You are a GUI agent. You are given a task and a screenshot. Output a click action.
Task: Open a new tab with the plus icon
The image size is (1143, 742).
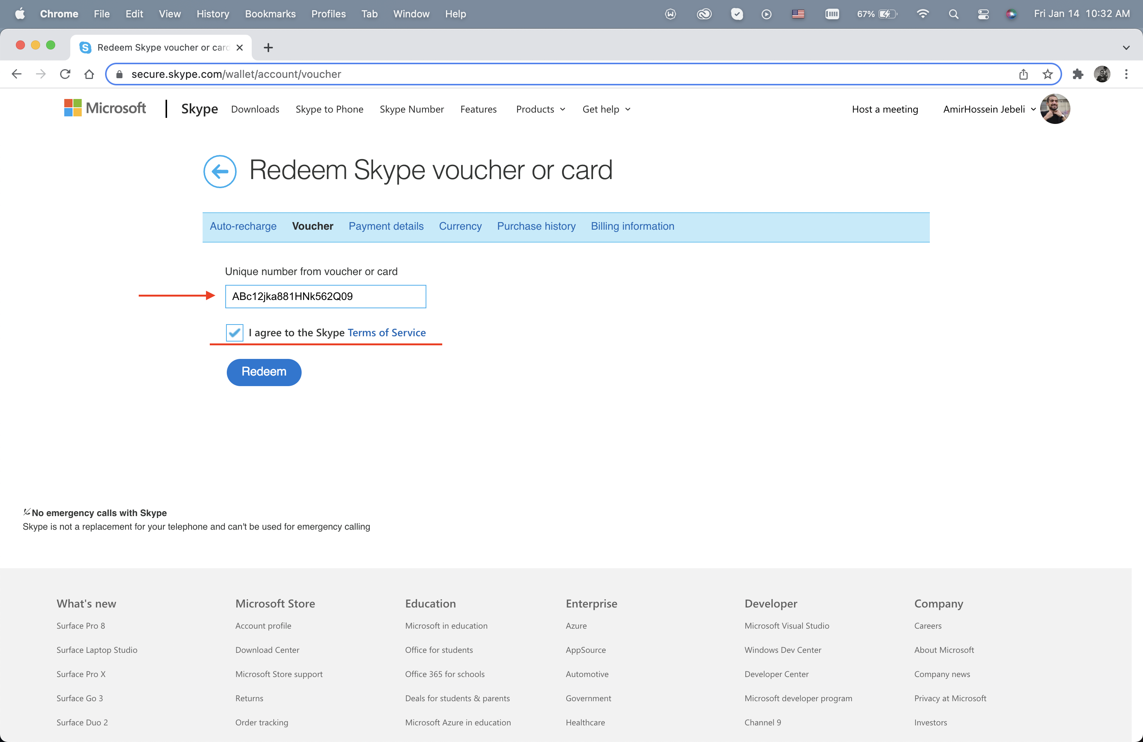point(268,48)
